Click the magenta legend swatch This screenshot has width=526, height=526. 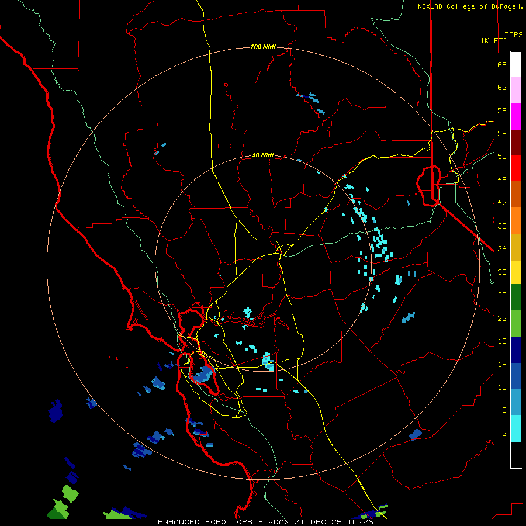pyautogui.click(x=516, y=116)
